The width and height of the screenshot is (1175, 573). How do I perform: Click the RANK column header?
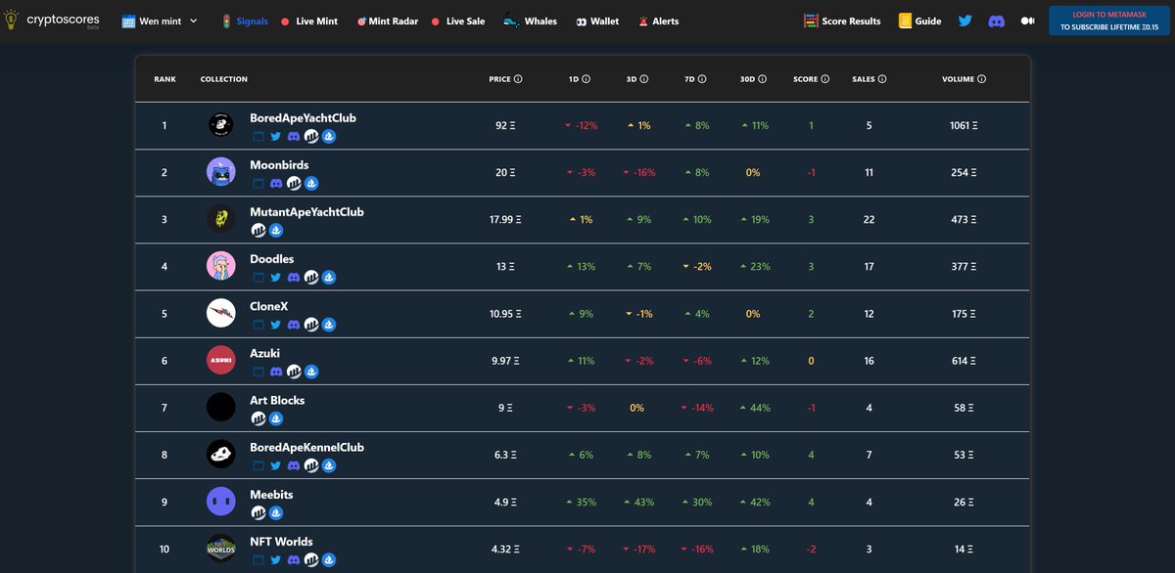point(164,79)
